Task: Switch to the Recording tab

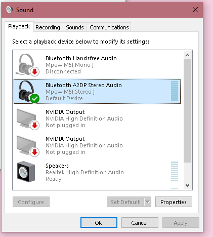Action: point(48,27)
